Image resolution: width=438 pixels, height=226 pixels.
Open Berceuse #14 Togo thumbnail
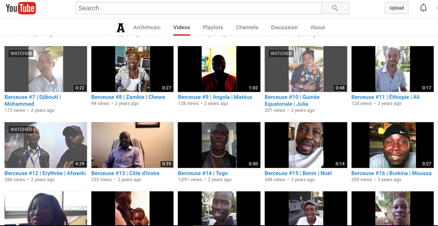219,145
